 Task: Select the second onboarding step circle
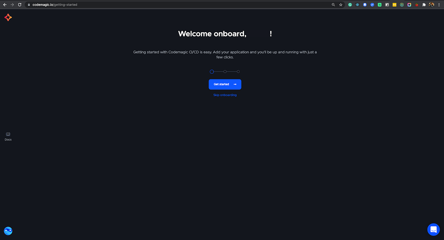(x=225, y=72)
